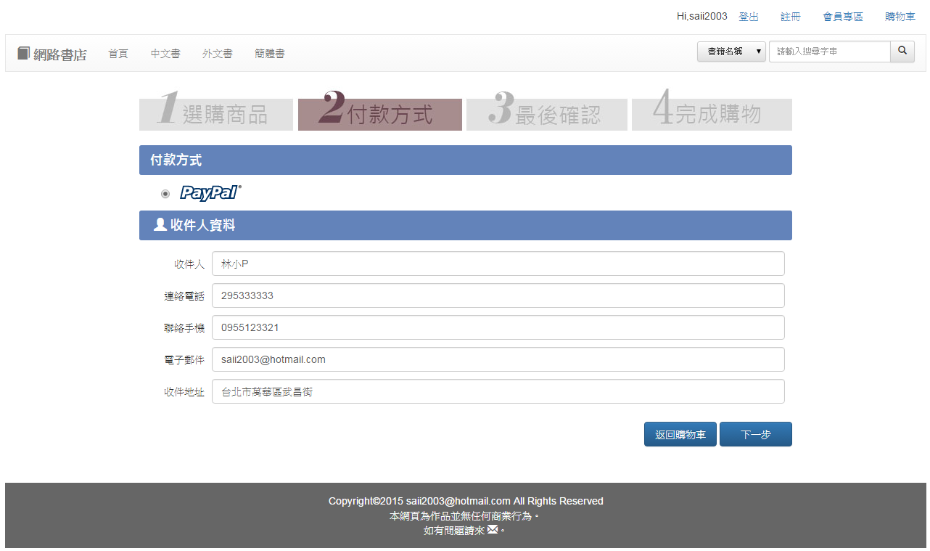Click the Hi,saii2003 greeting text
This screenshot has width=930, height=551.
[701, 17]
